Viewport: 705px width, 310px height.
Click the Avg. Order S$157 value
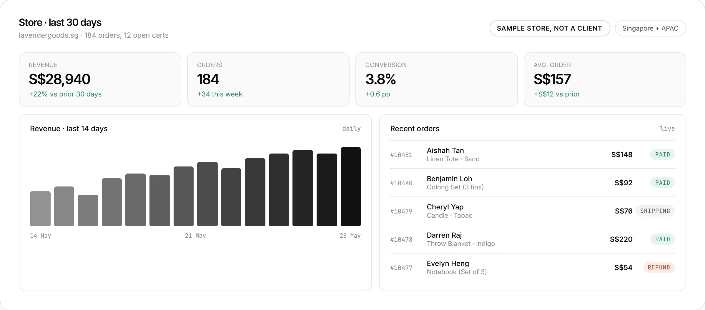[552, 79]
